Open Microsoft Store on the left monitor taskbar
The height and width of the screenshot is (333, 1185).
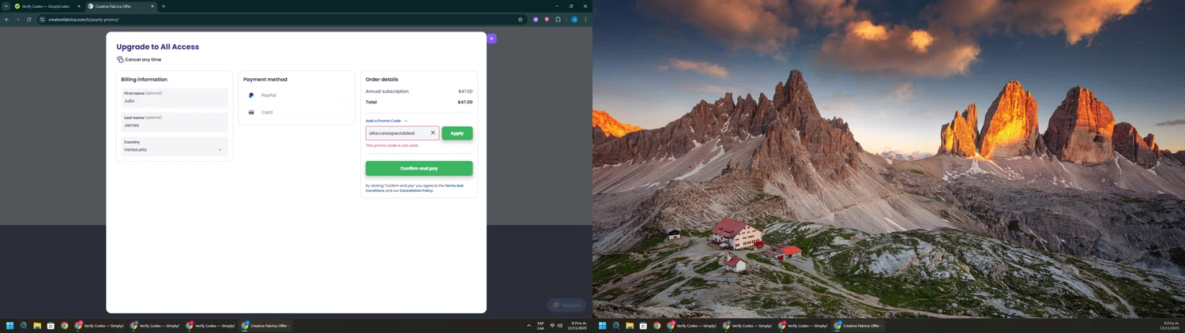pyautogui.click(x=51, y=325)
